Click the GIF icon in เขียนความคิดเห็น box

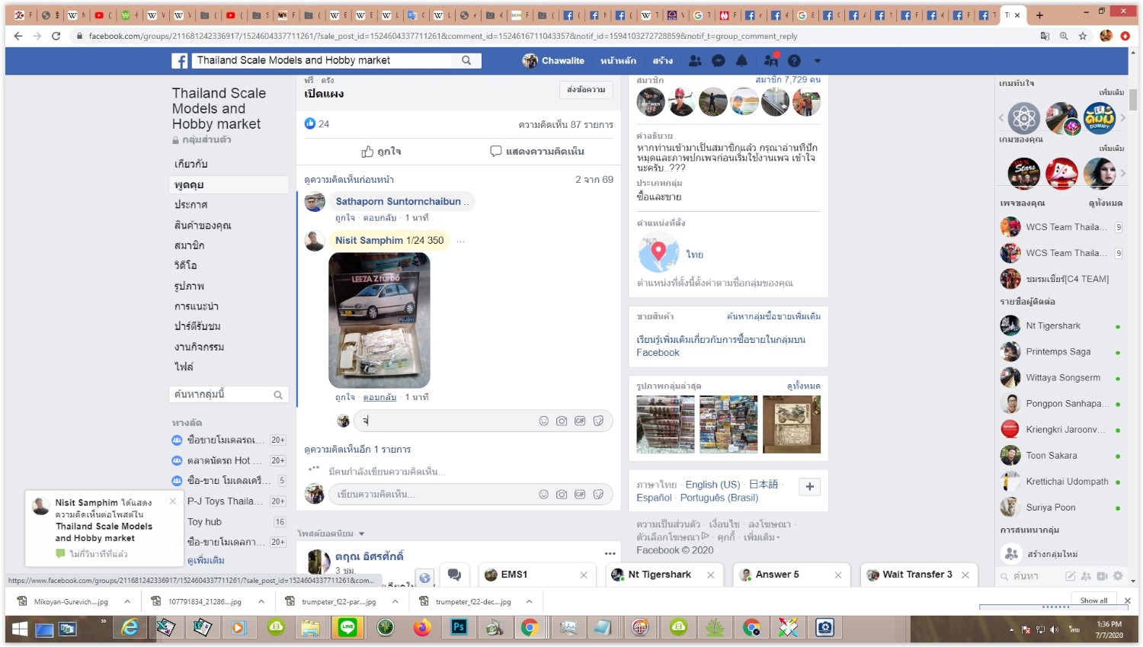(580, 495)
